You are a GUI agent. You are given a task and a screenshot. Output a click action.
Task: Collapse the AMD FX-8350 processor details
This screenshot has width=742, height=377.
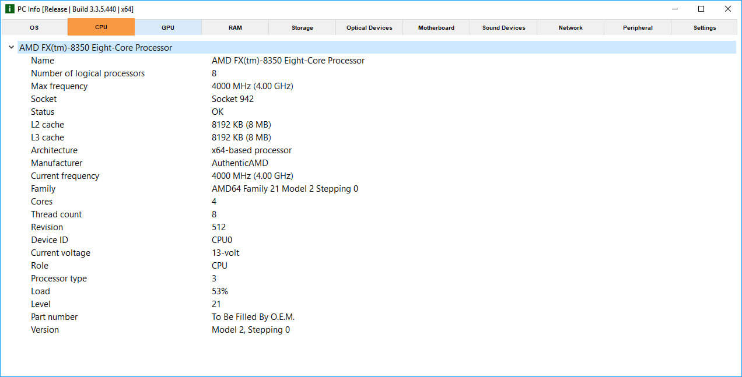coord(11,47)
